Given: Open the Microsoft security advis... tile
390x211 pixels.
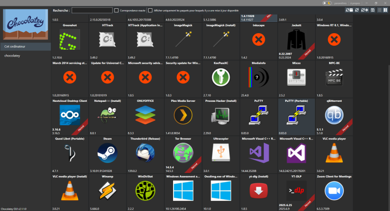Looking at the screenshot, I should [145, 79].
